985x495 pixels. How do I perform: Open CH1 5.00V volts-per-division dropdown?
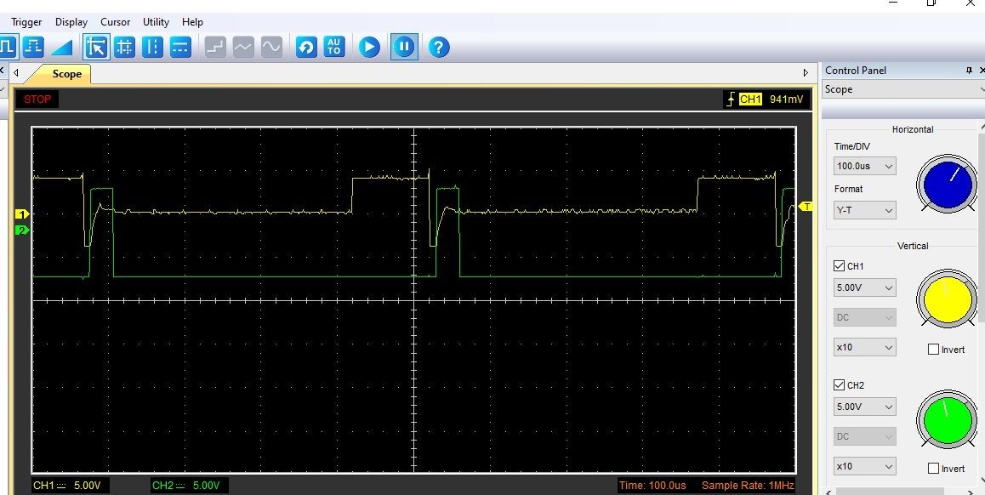[x=864, y=287]
